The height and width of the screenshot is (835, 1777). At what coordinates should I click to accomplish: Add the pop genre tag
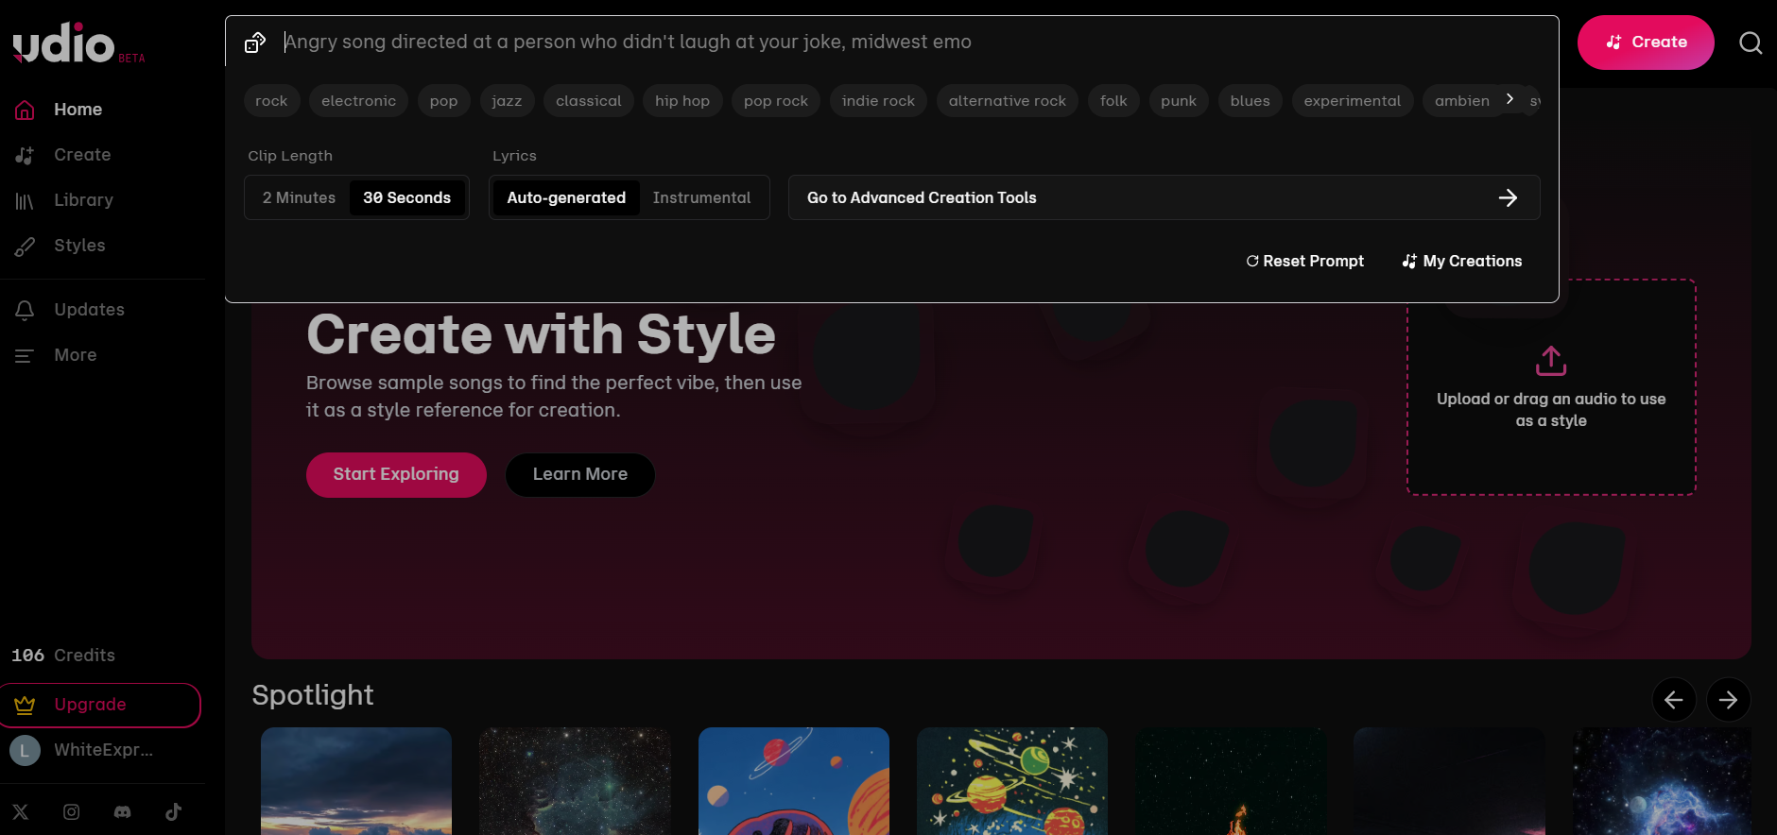[x=443, y=101]
